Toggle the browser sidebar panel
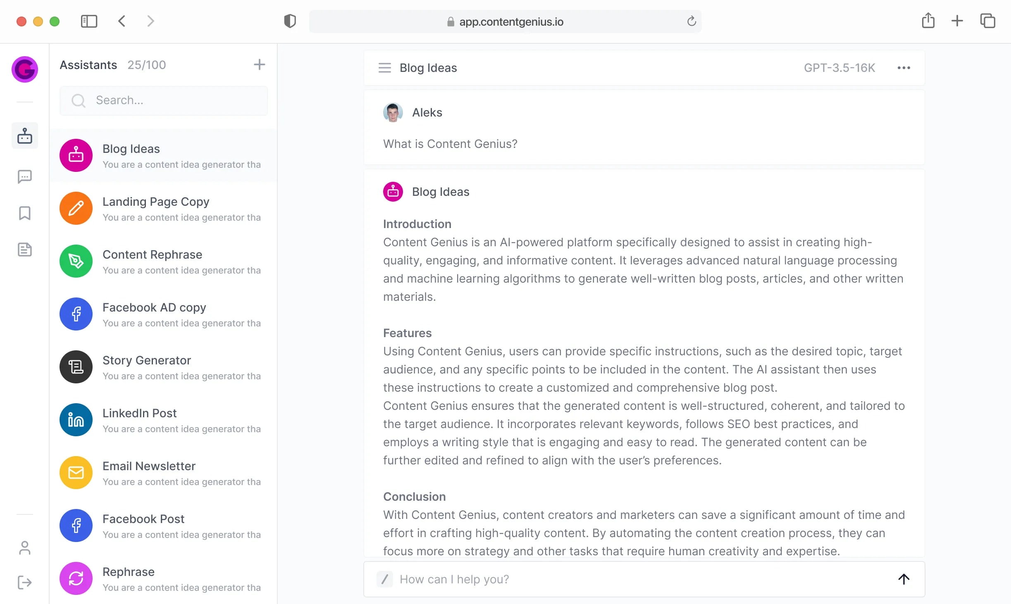 click(x=89, y=21)
